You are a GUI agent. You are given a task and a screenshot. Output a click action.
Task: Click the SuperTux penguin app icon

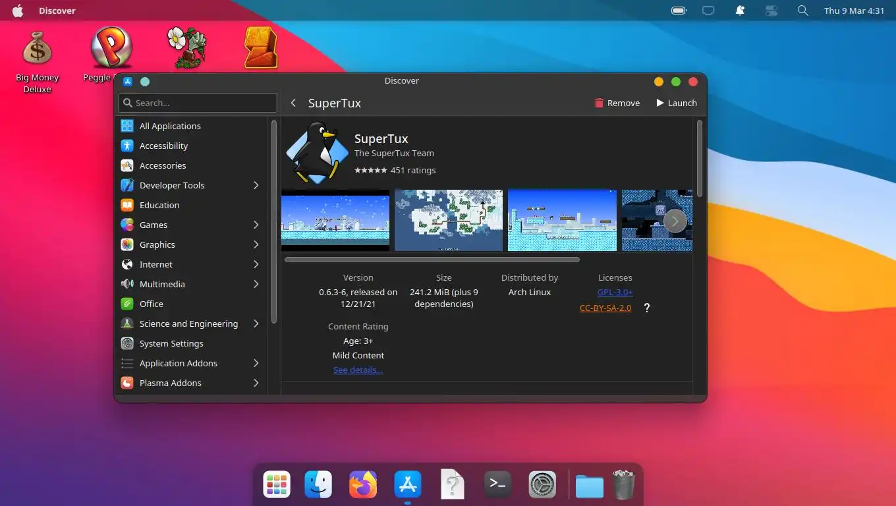click(x=317, y=152)
